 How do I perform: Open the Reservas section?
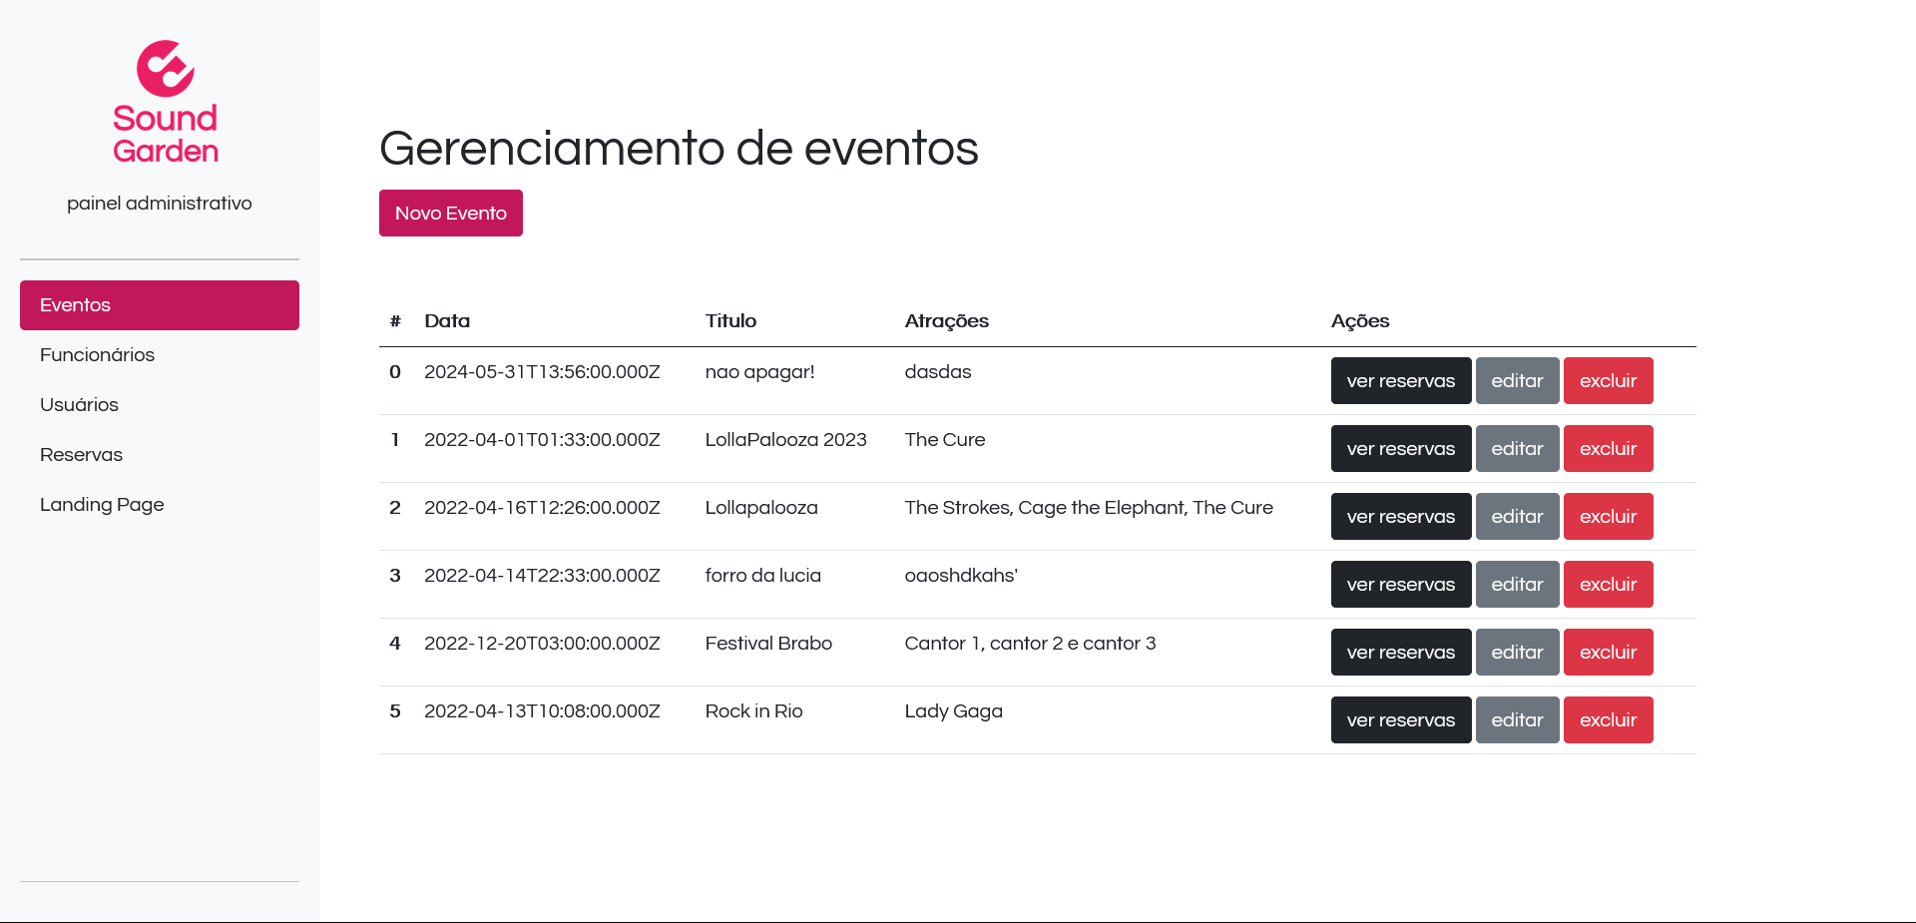pyautogui.click(x=81, y=454)
